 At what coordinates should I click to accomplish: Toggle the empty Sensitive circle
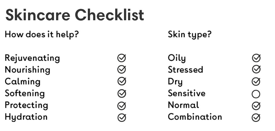pyautogui.click(x=256, y=94)
